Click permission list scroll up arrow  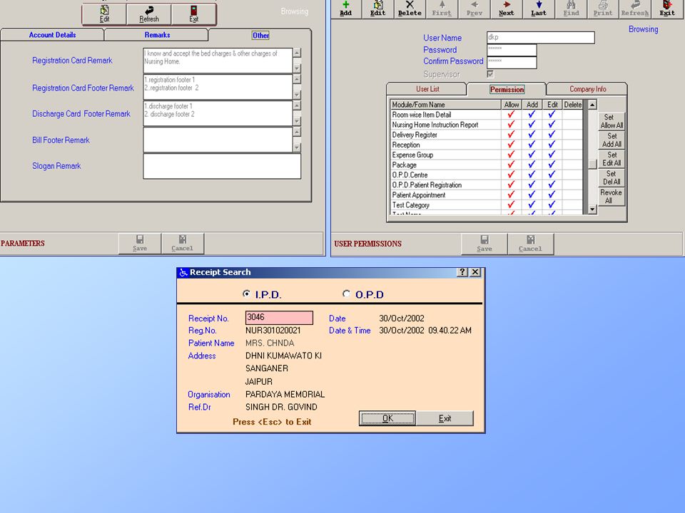pos(592,105)
